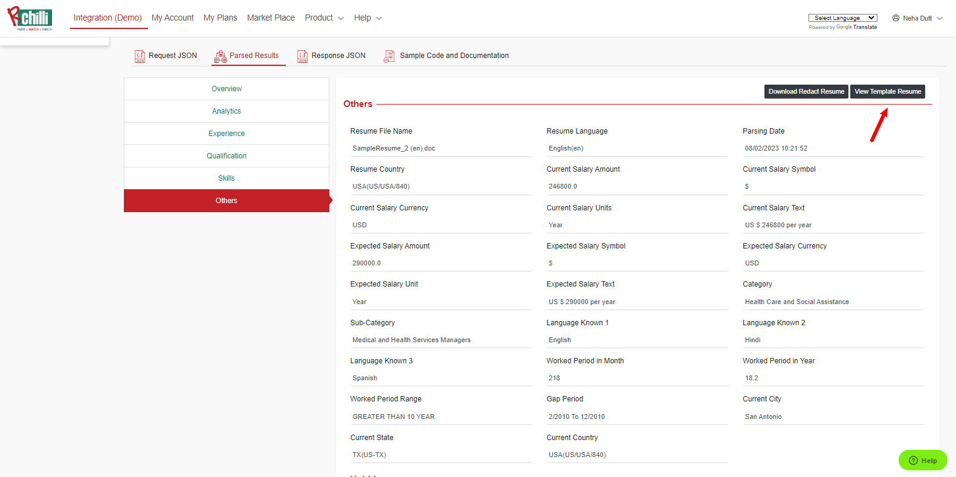Click the Google Translate link

(856, 27)
